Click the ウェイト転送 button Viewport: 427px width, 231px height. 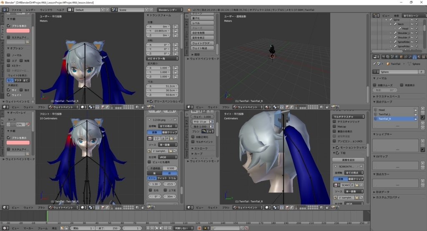click(x=202, y=48)
